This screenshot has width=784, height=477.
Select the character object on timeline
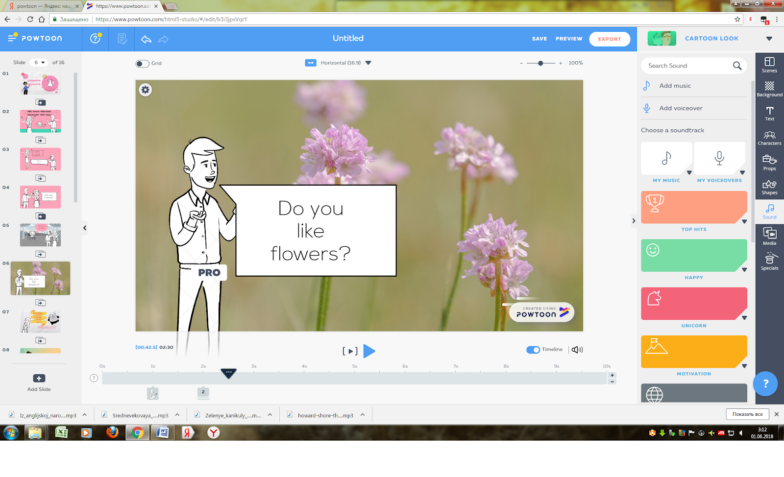(153, 393)
